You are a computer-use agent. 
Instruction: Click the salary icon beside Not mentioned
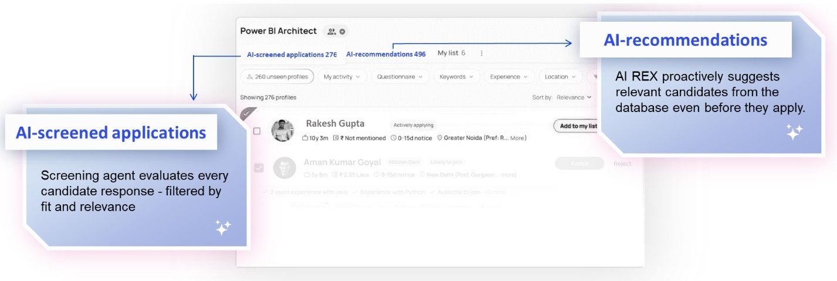(x=336, y=138)
